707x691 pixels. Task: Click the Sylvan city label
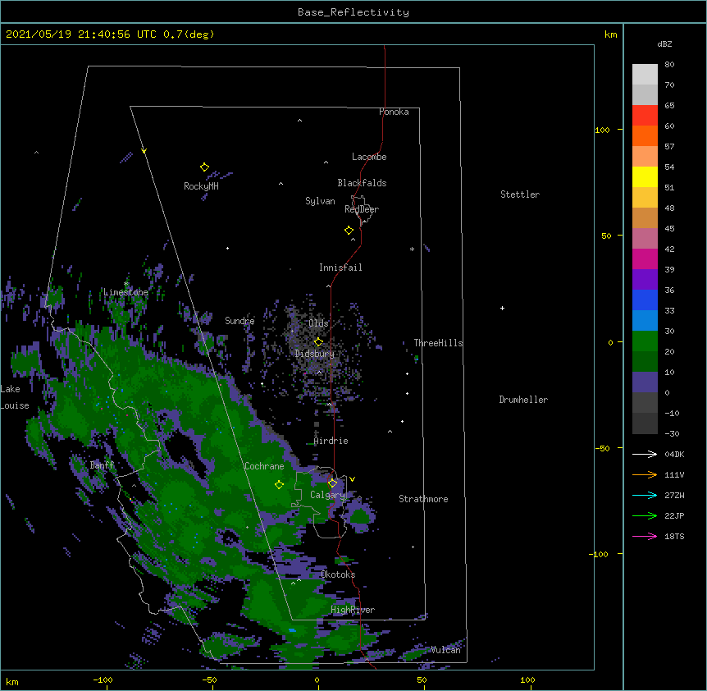320,201
